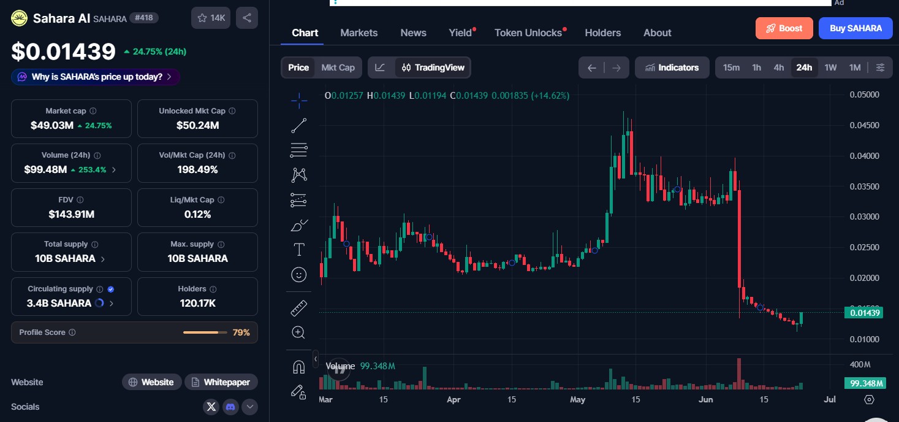Open the Discord social link
Image resolution: width=899 pixels, height=422 pixels.
(230, 407)
